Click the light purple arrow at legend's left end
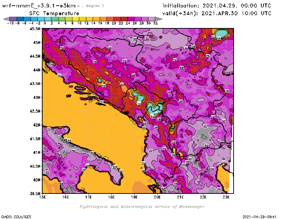Image resolution: width=284 pixels, height=219 pixels. (x=6, y=19)
